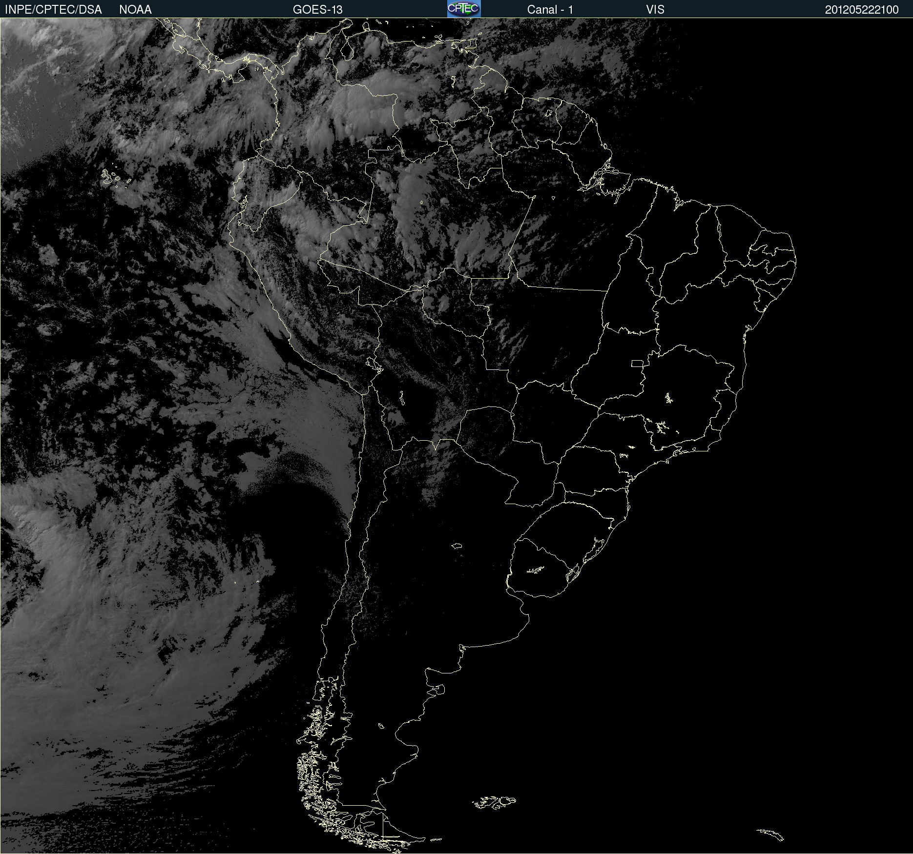The width and height of the screenshot is (913, 854).
Task: Click the INPE/CPTEC/DSA header text
Action: click(x=53, y=10)
